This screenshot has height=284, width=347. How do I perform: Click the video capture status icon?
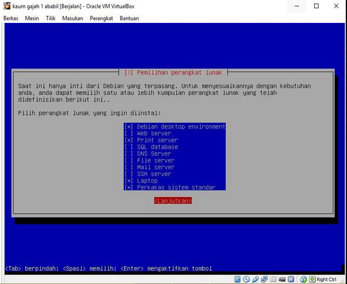coord(282,279)
